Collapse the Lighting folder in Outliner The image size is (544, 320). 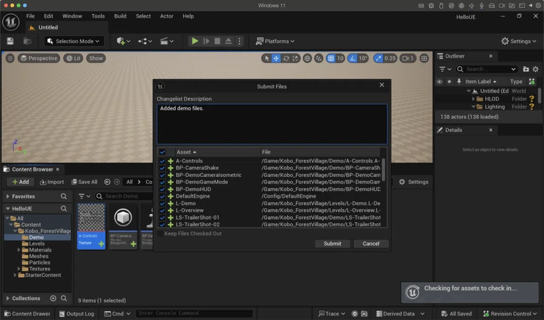coord(473,107)
